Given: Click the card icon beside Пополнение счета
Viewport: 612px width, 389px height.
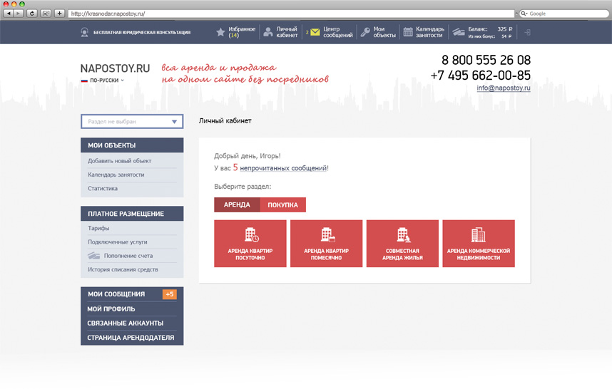Looking at the screenshot, I should [93, 256].
